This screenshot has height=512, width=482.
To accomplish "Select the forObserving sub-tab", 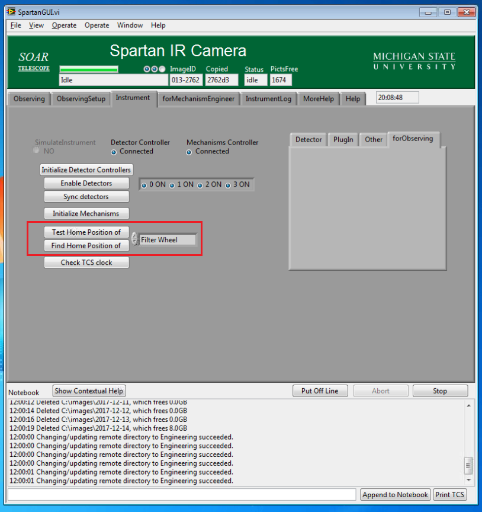I will [x=413, y=139].
